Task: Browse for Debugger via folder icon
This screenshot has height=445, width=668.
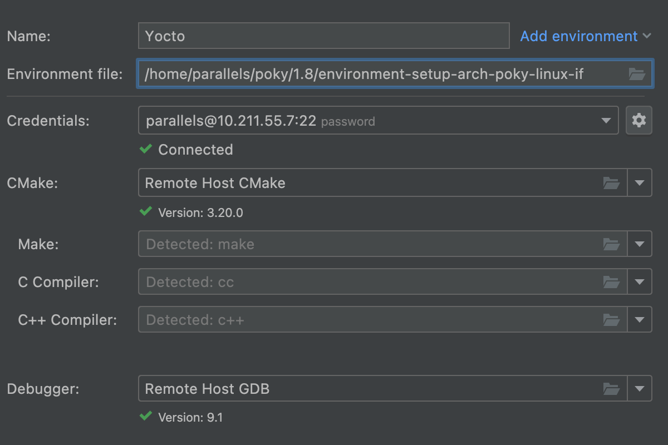Action: (611, 389)
